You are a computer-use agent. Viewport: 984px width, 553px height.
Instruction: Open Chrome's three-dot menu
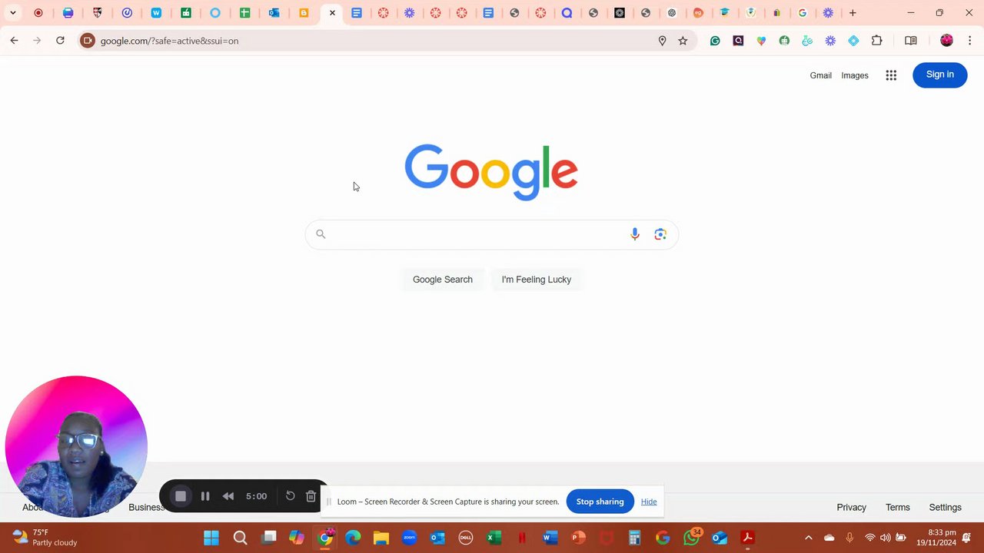(970, 41)
